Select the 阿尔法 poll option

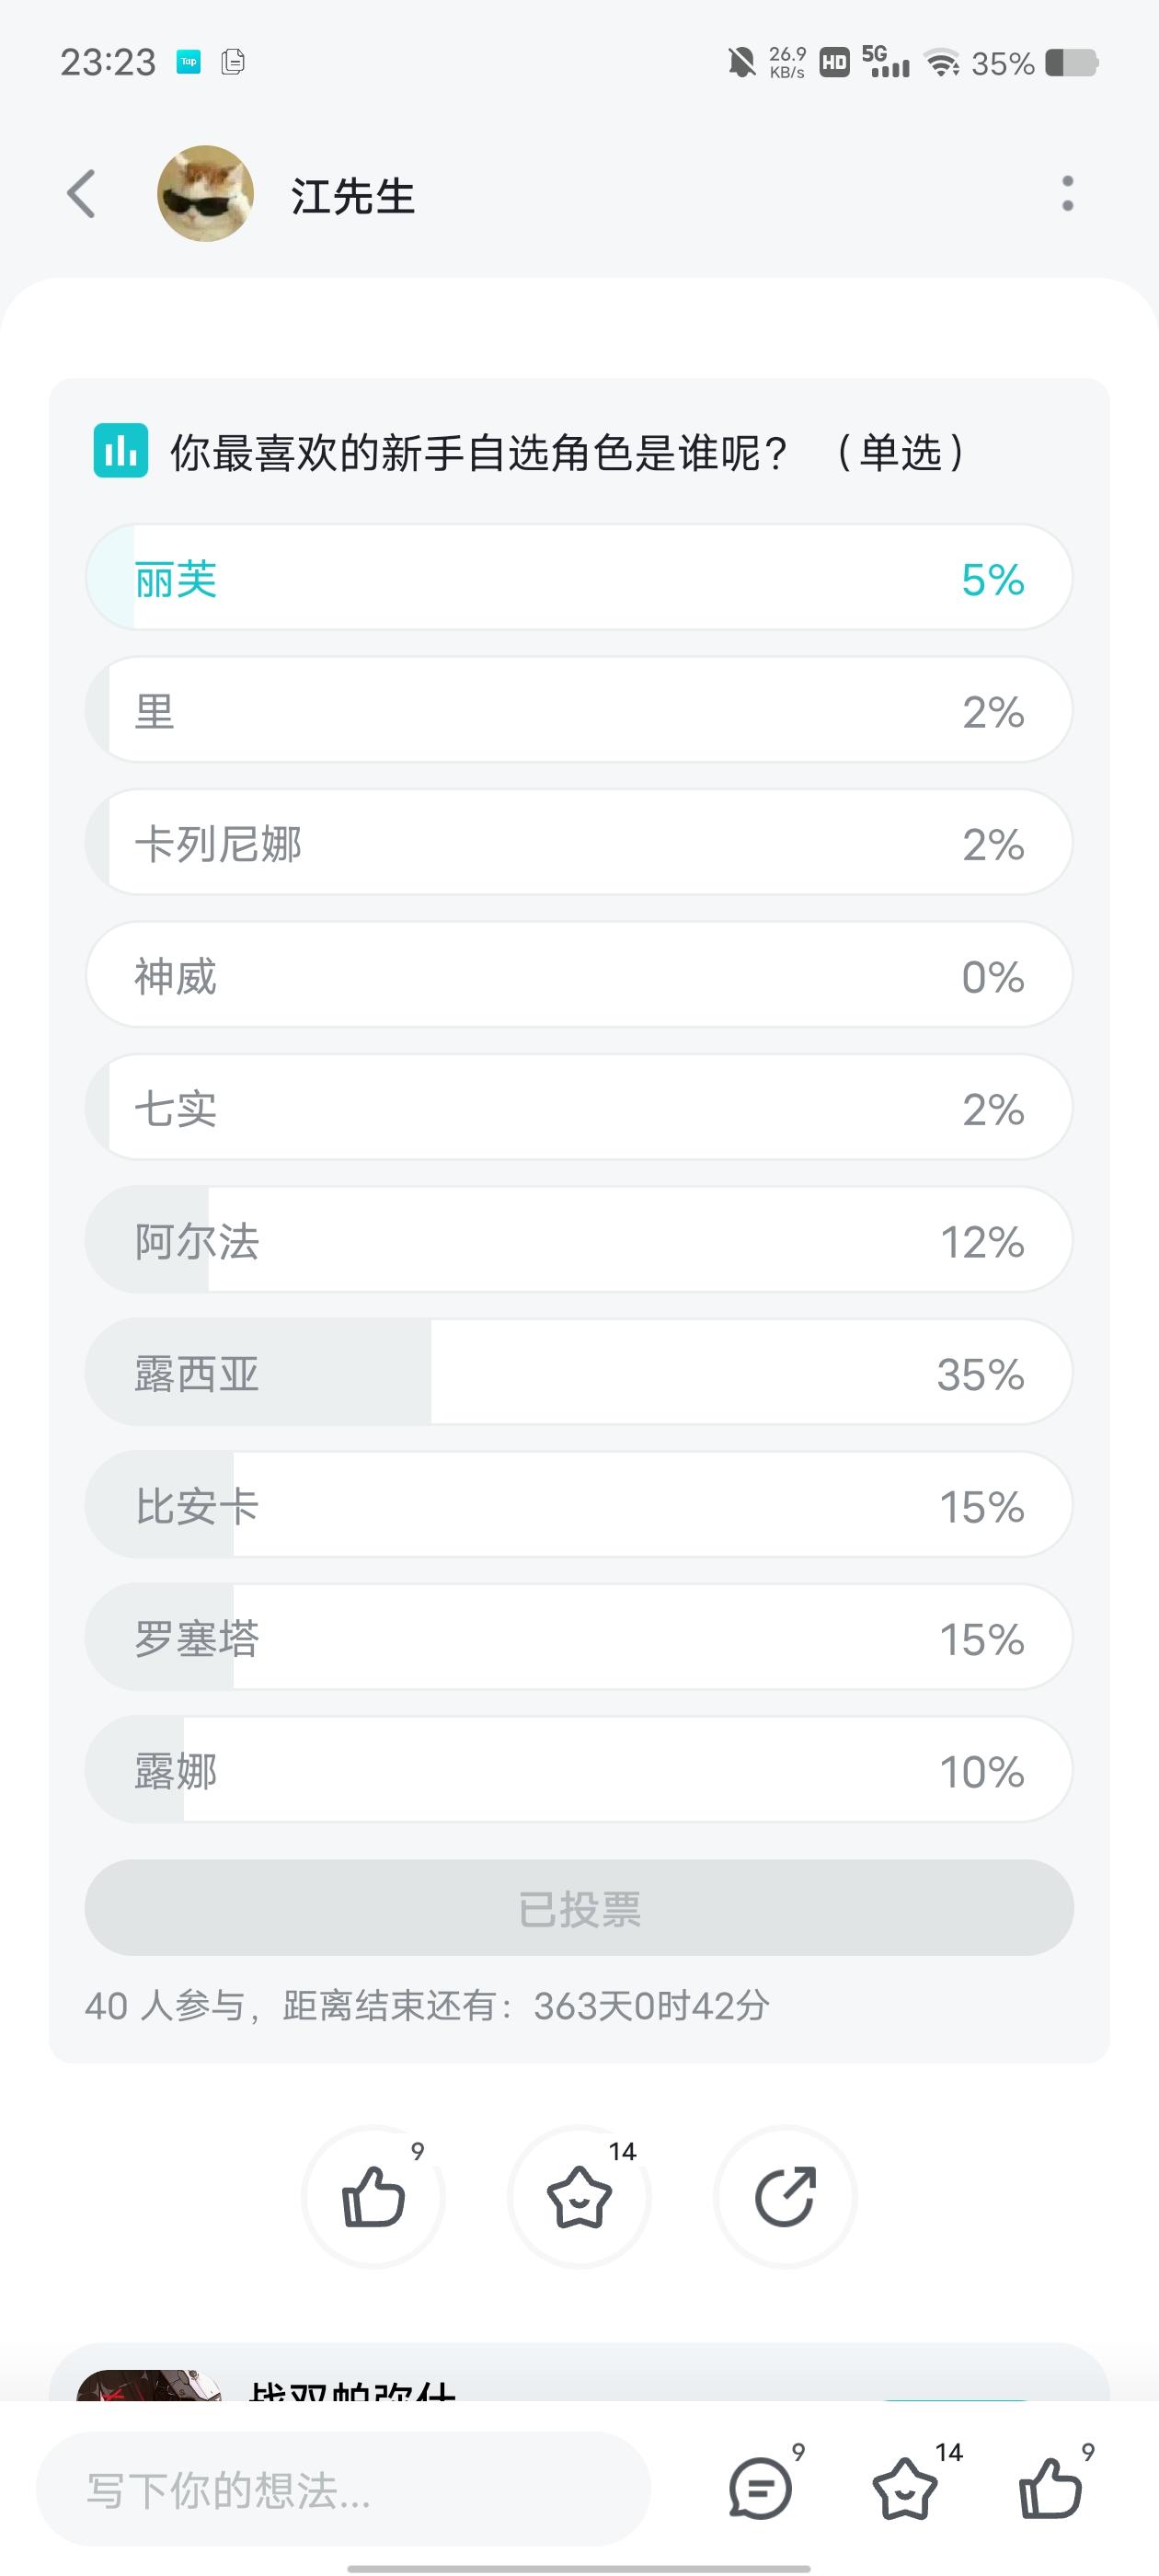click(x=579, y=1240)
